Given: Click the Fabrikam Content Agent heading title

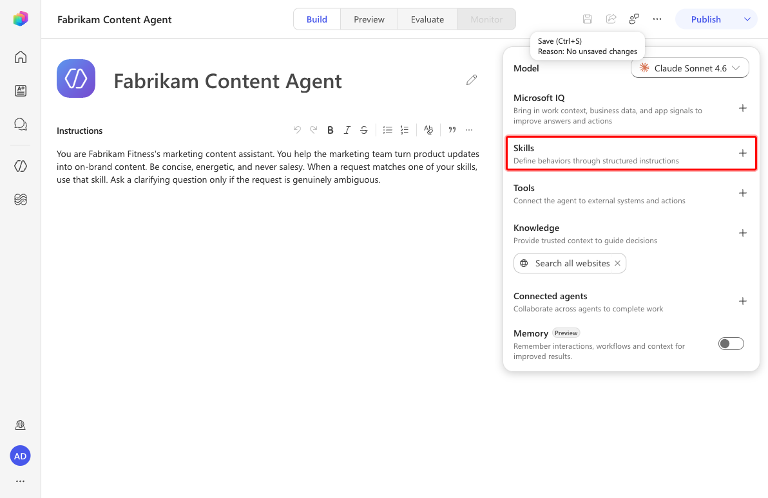Looking at the screenshot, I should pos(227,80).
